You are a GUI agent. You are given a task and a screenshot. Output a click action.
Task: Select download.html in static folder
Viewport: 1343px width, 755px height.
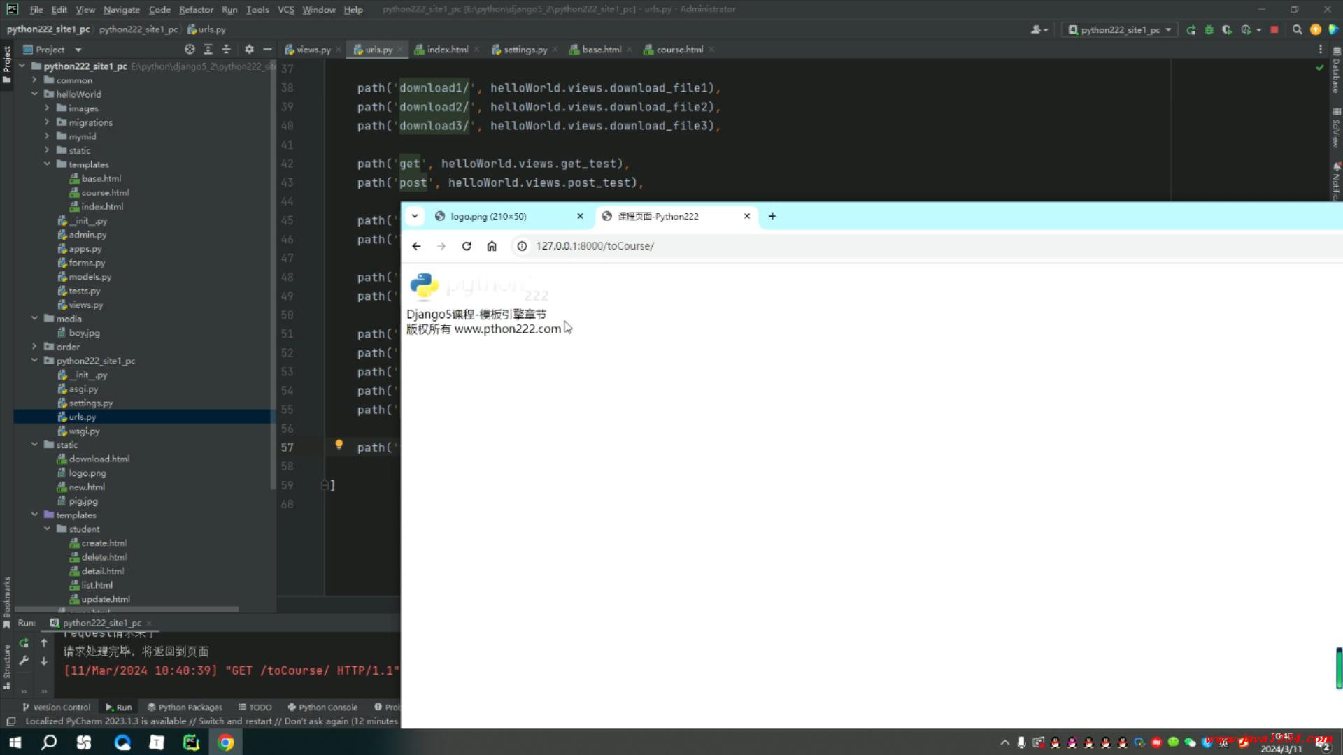(99, 459)
